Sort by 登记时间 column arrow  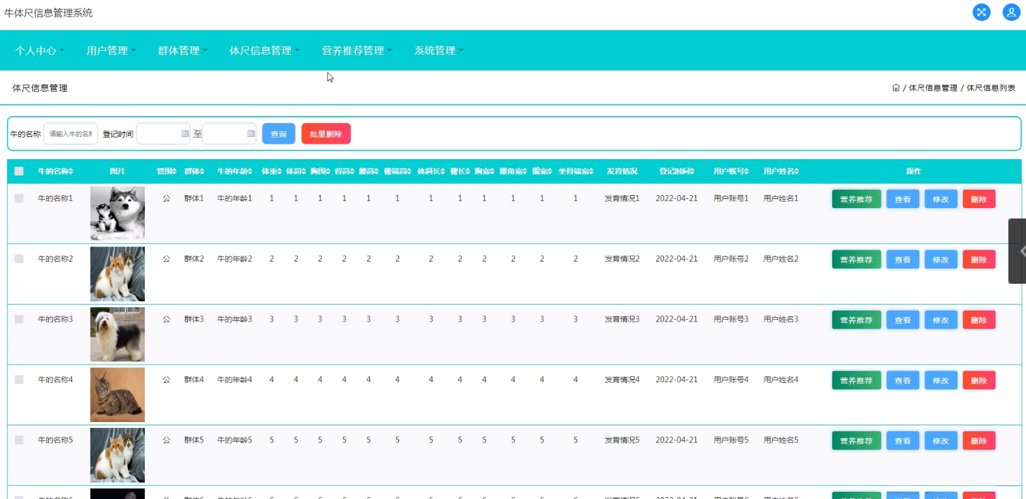pyautogui.click(x=692, y=172)
